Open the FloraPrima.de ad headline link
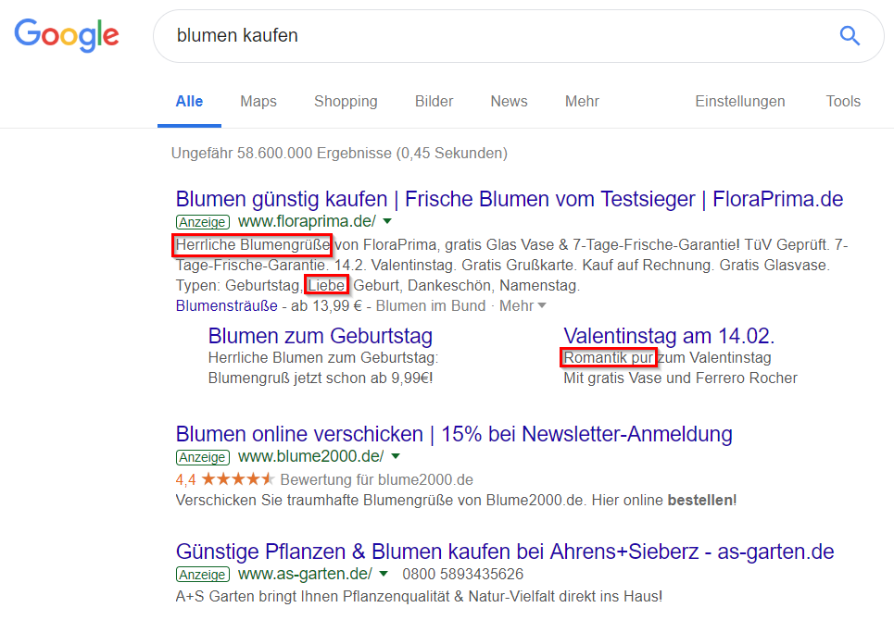894x620 pixels. (510, 199)
